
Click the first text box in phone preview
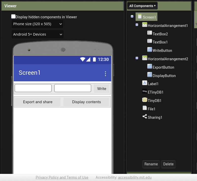pos(33,88)
